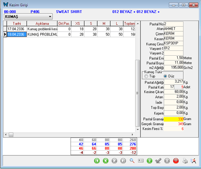Click butterfly app icon in title bar

(5, 4)
